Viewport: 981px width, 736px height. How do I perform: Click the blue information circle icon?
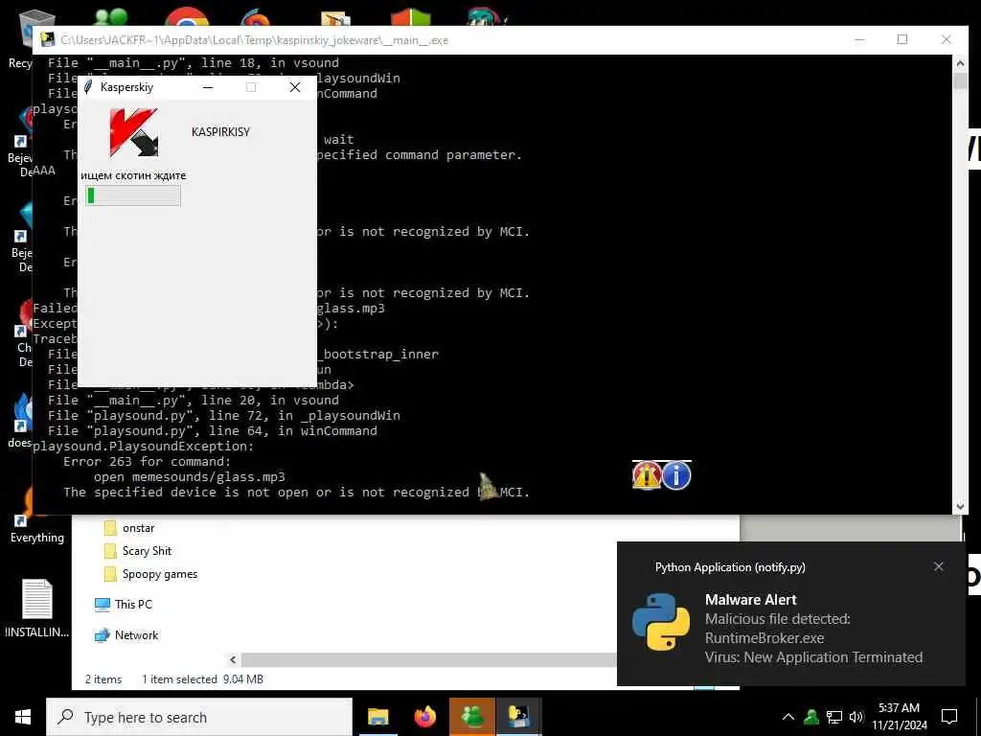[x=676, y=475]
